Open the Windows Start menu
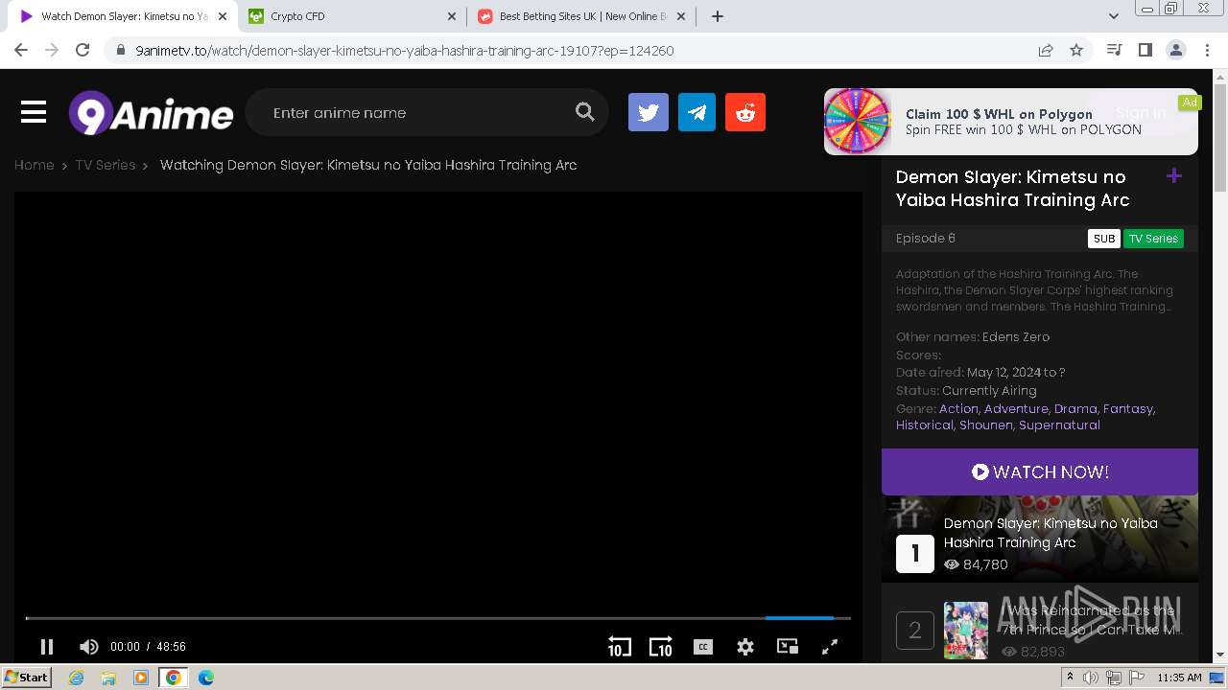The width and height of the screenshot is (1228, 690). 27,678
